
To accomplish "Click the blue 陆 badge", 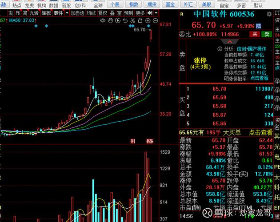I will tap(258, 26).
